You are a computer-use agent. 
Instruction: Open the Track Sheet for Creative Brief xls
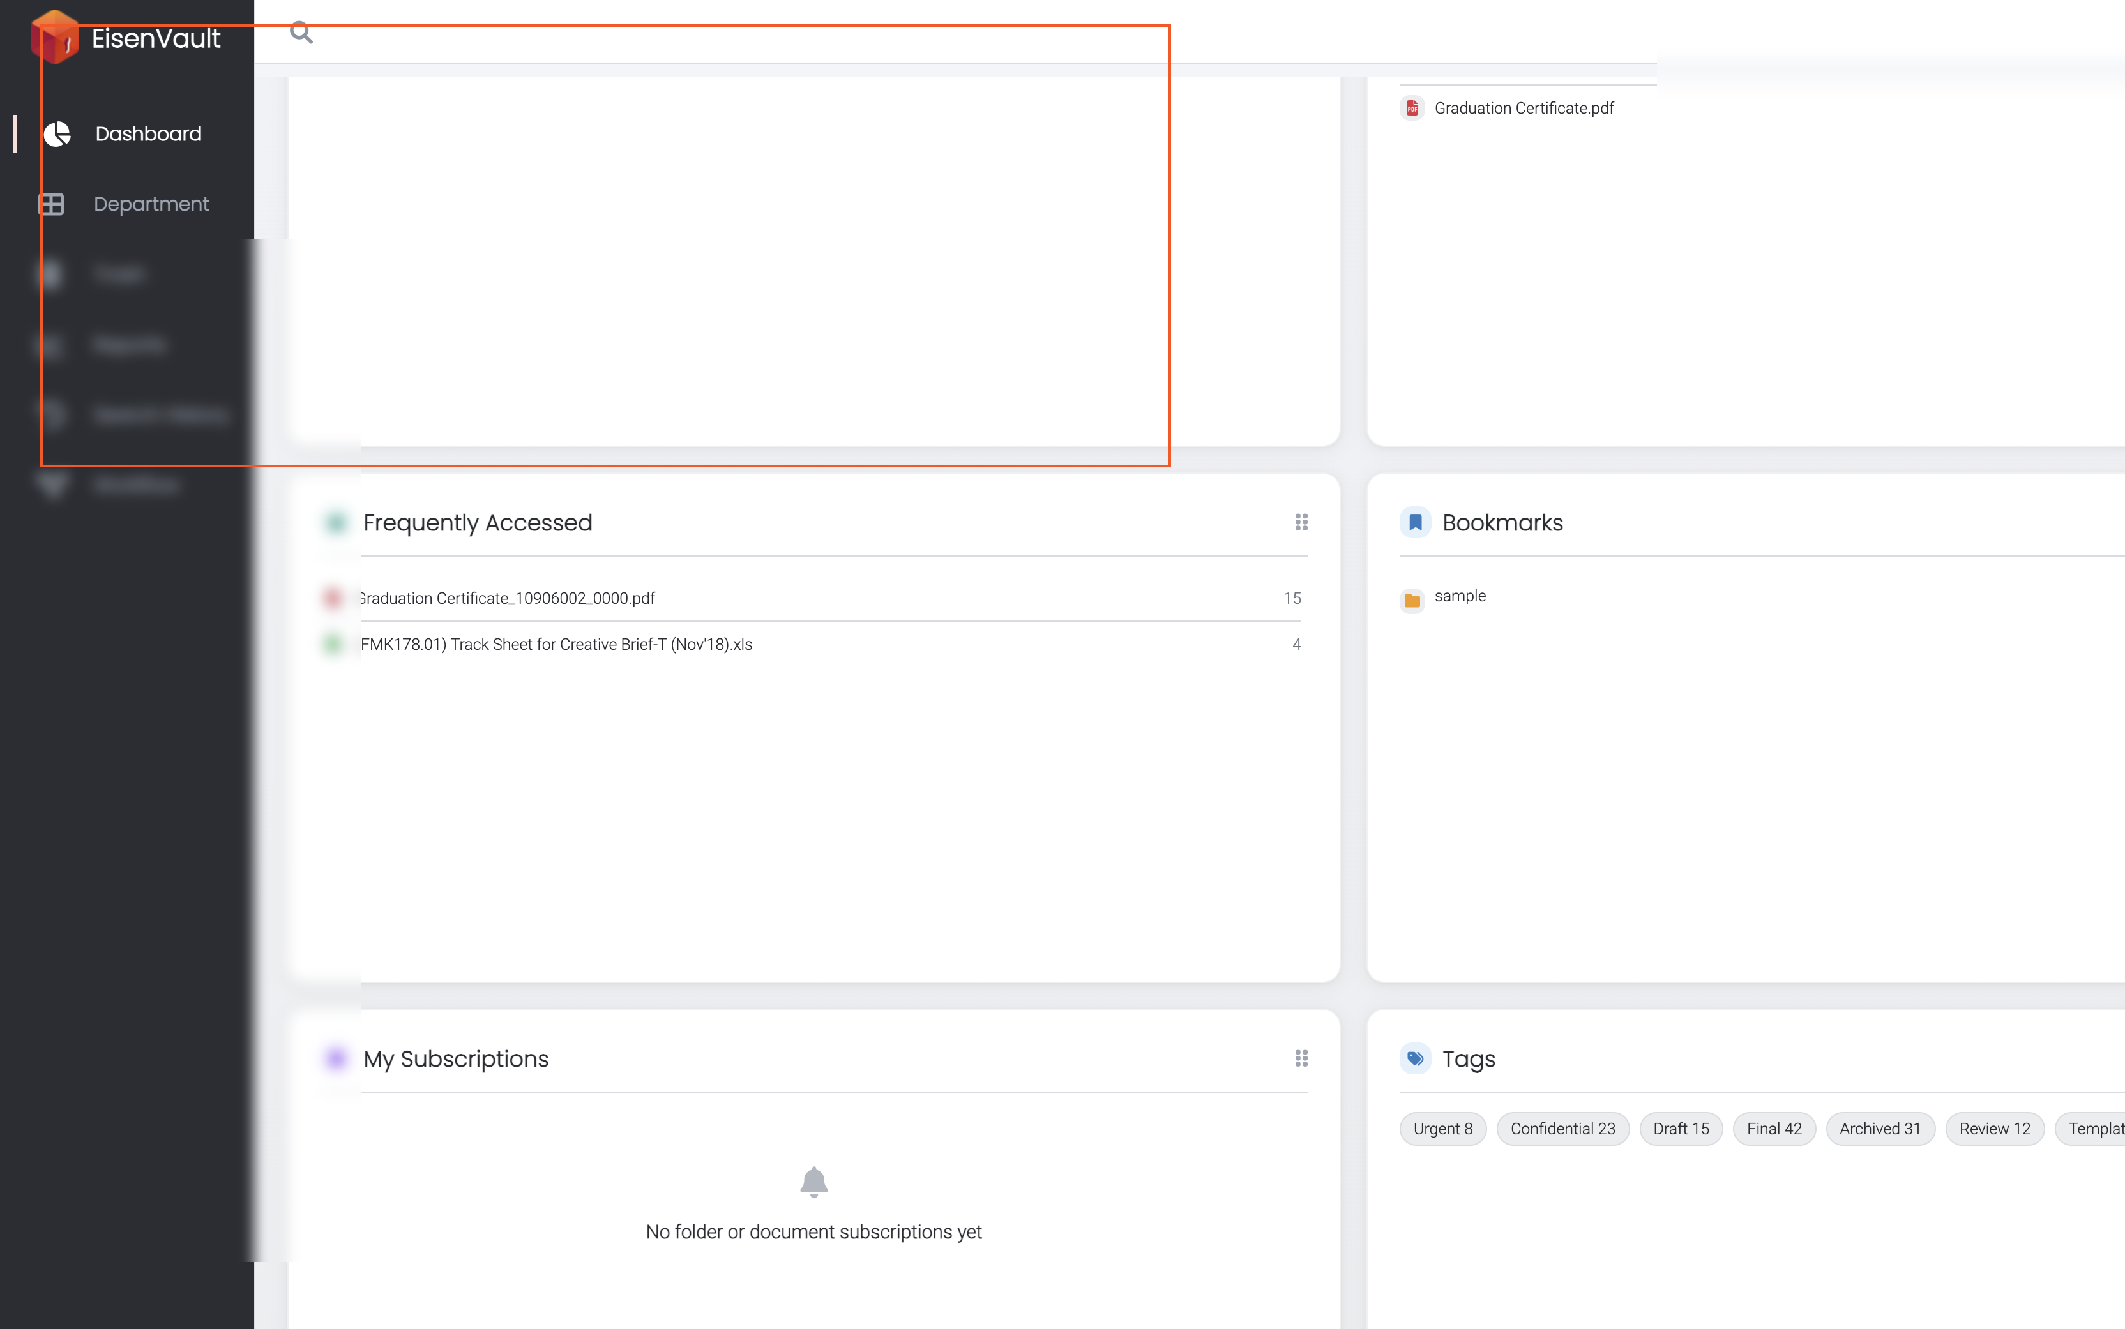coord(557,644)
